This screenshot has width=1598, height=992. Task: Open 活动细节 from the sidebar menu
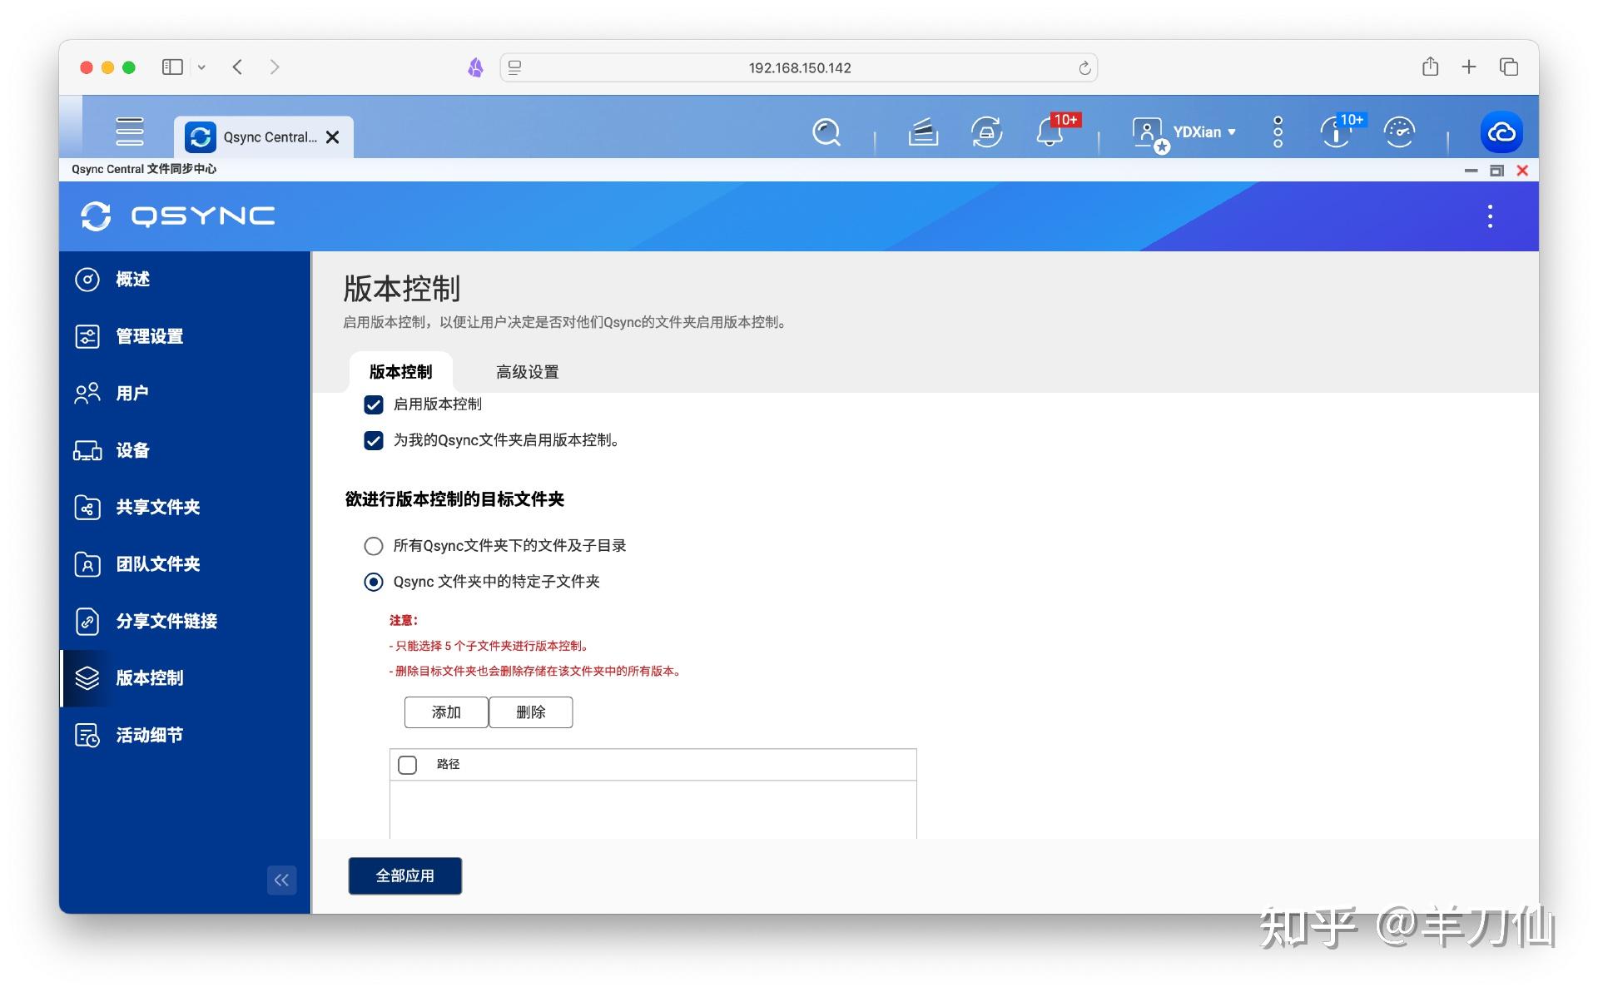pos(150,735)
